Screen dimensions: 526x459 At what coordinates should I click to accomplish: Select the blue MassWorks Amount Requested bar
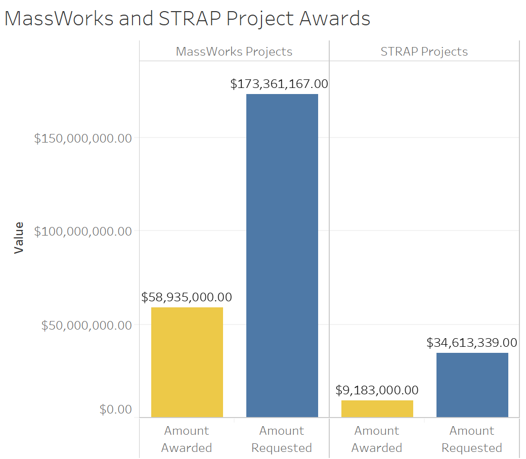pyautogui.click(x=282, y=255)
